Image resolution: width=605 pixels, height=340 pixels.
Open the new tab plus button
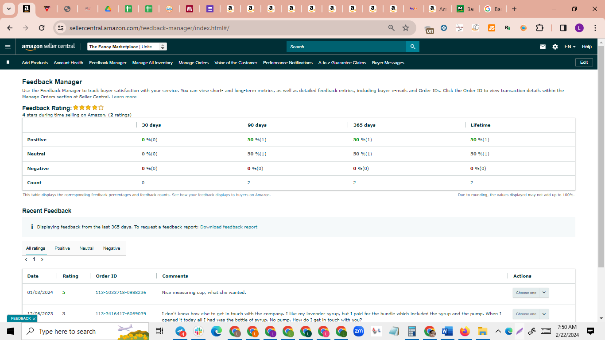tap(514, 9)
